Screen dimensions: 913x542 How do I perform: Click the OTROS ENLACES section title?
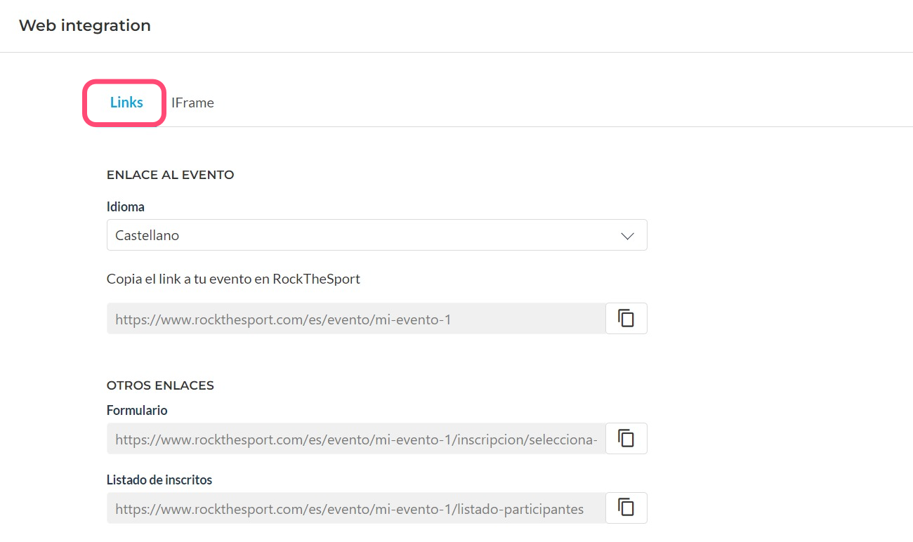tap(160, 385)
